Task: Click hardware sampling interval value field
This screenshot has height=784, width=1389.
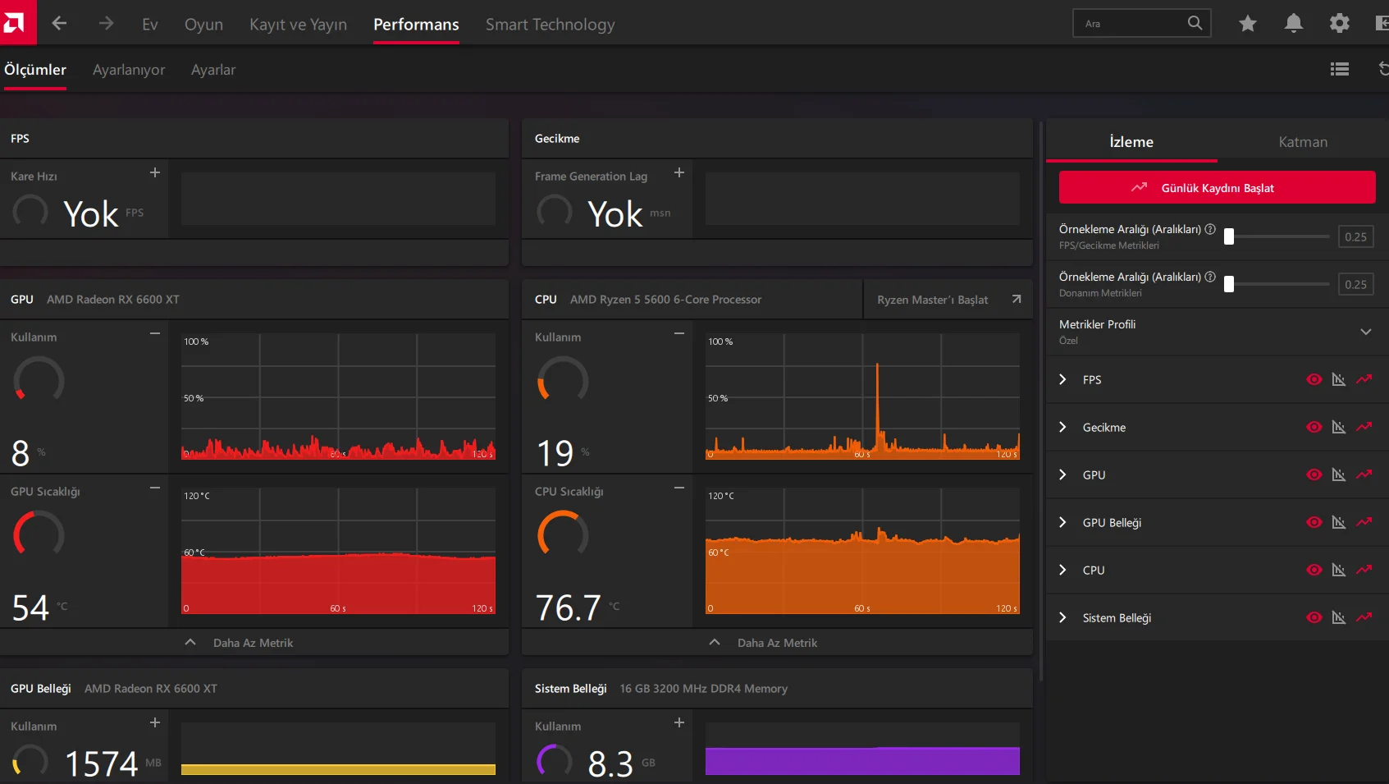Action: (1355, 284)
